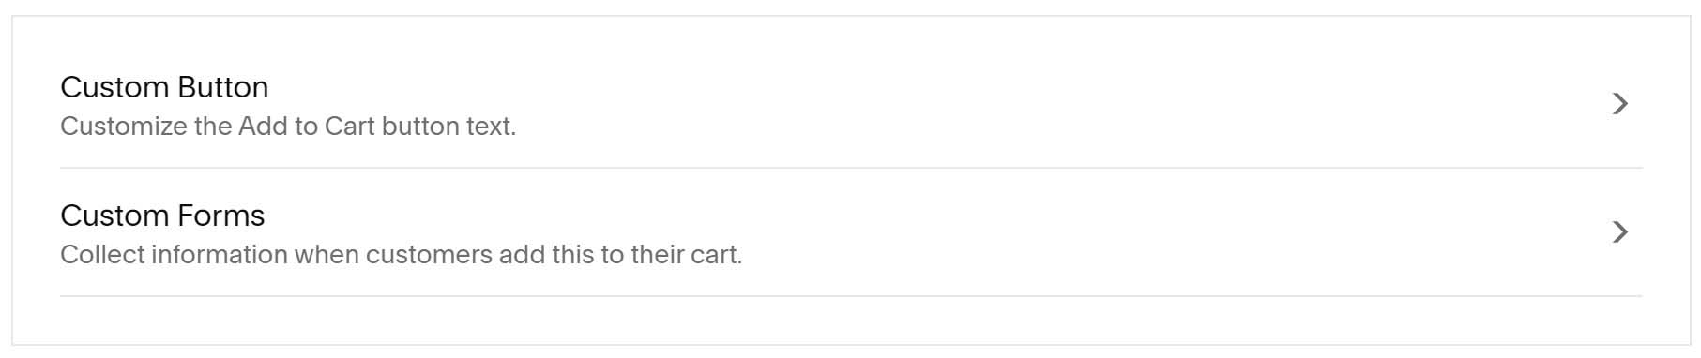The image size is (1701, 358).
Task: Click empty space in the Custom Button row
Action: tap(1032, 104)
